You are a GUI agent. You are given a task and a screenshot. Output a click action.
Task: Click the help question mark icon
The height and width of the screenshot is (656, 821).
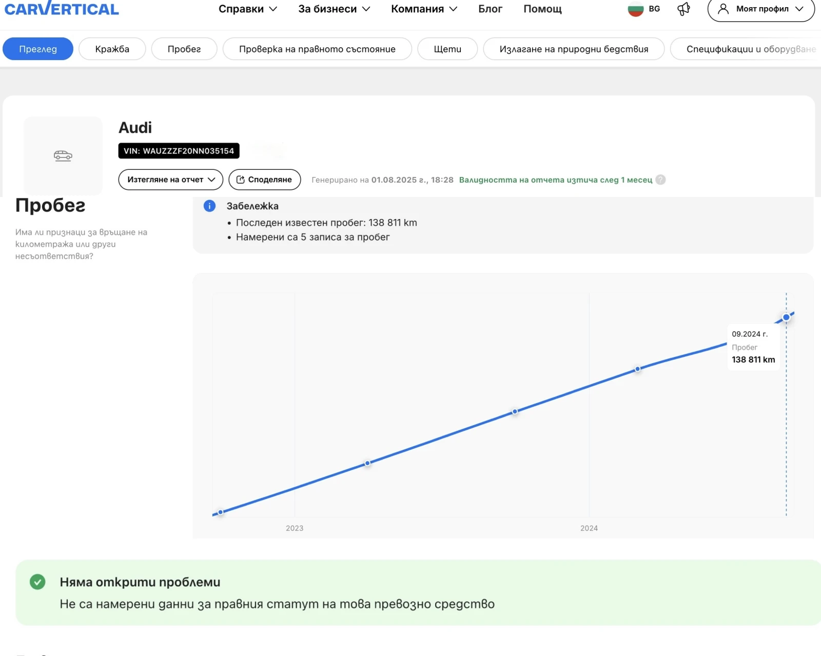661,180
